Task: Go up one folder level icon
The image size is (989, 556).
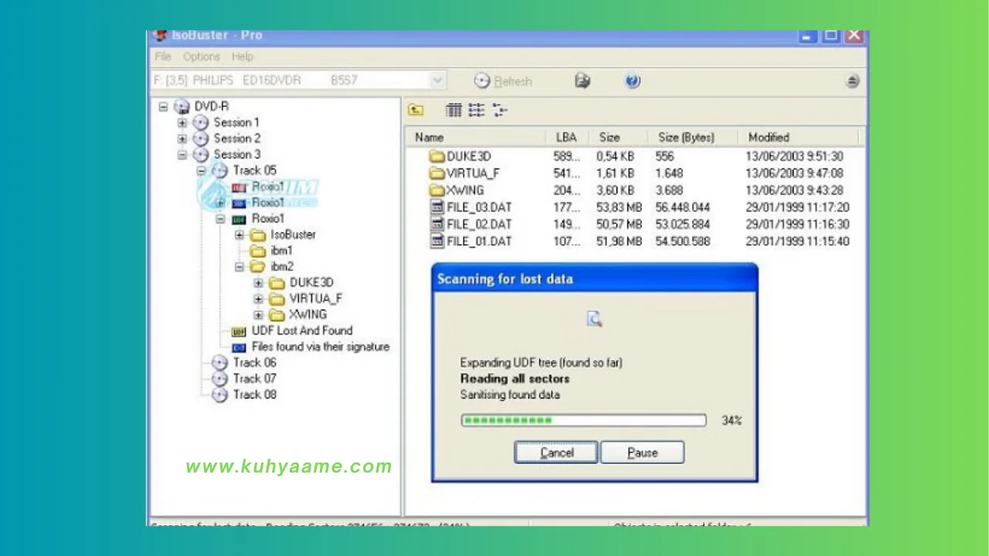Action: [416, 110]
